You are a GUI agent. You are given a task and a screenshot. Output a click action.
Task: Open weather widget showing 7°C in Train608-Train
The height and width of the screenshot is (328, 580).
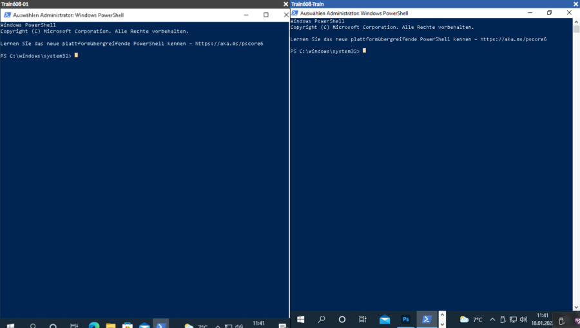pos(471,320)
